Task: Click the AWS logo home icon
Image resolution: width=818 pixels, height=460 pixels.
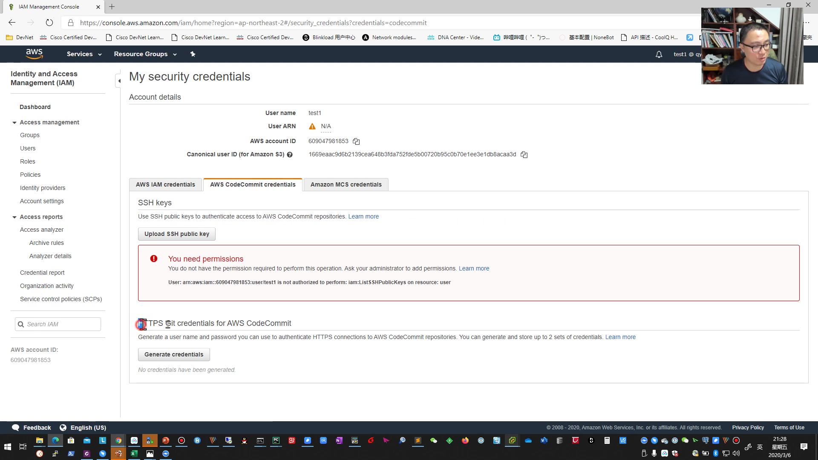Action: tap(34, 54)
